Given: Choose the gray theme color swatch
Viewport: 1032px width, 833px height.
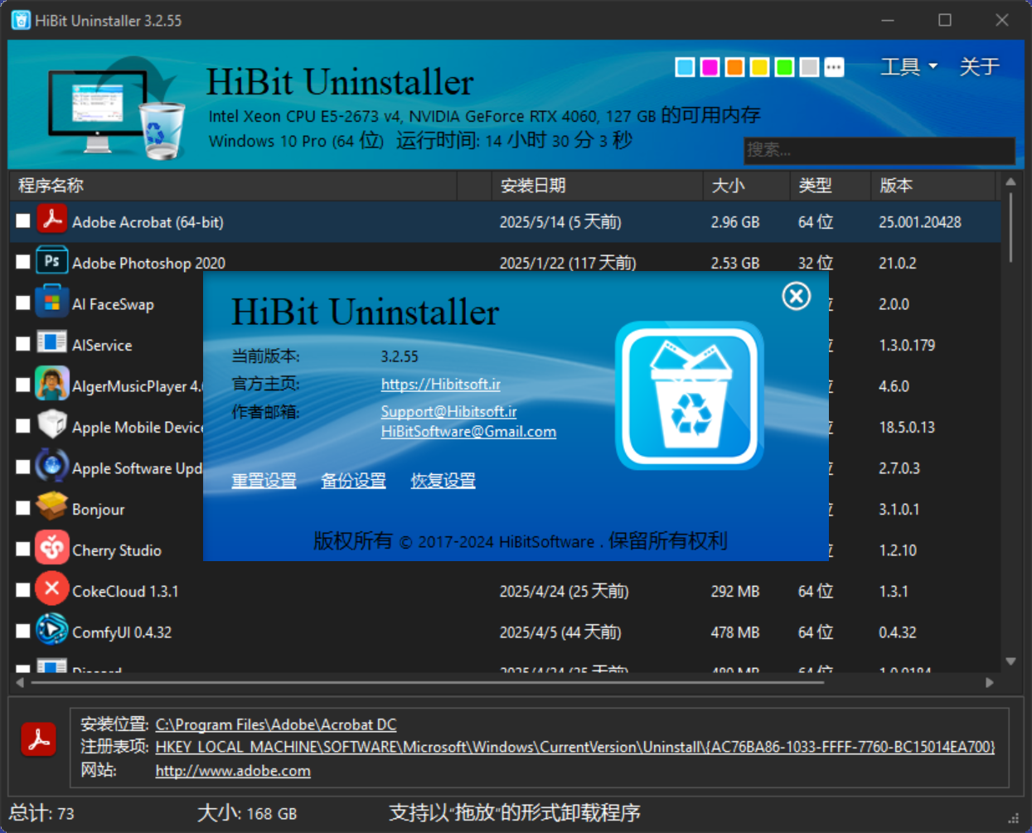Looking at the screenshot, I should [810, 67].
